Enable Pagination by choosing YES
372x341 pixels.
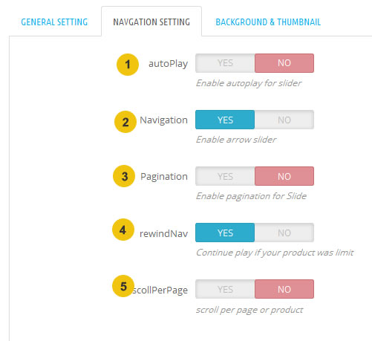coord(225,176)
